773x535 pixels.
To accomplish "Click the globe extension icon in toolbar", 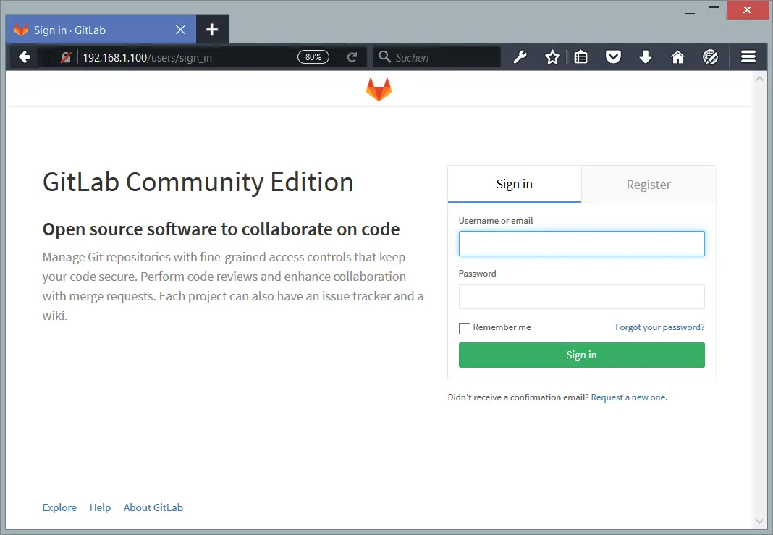I will pyautogui.click(x=710, y=57).
